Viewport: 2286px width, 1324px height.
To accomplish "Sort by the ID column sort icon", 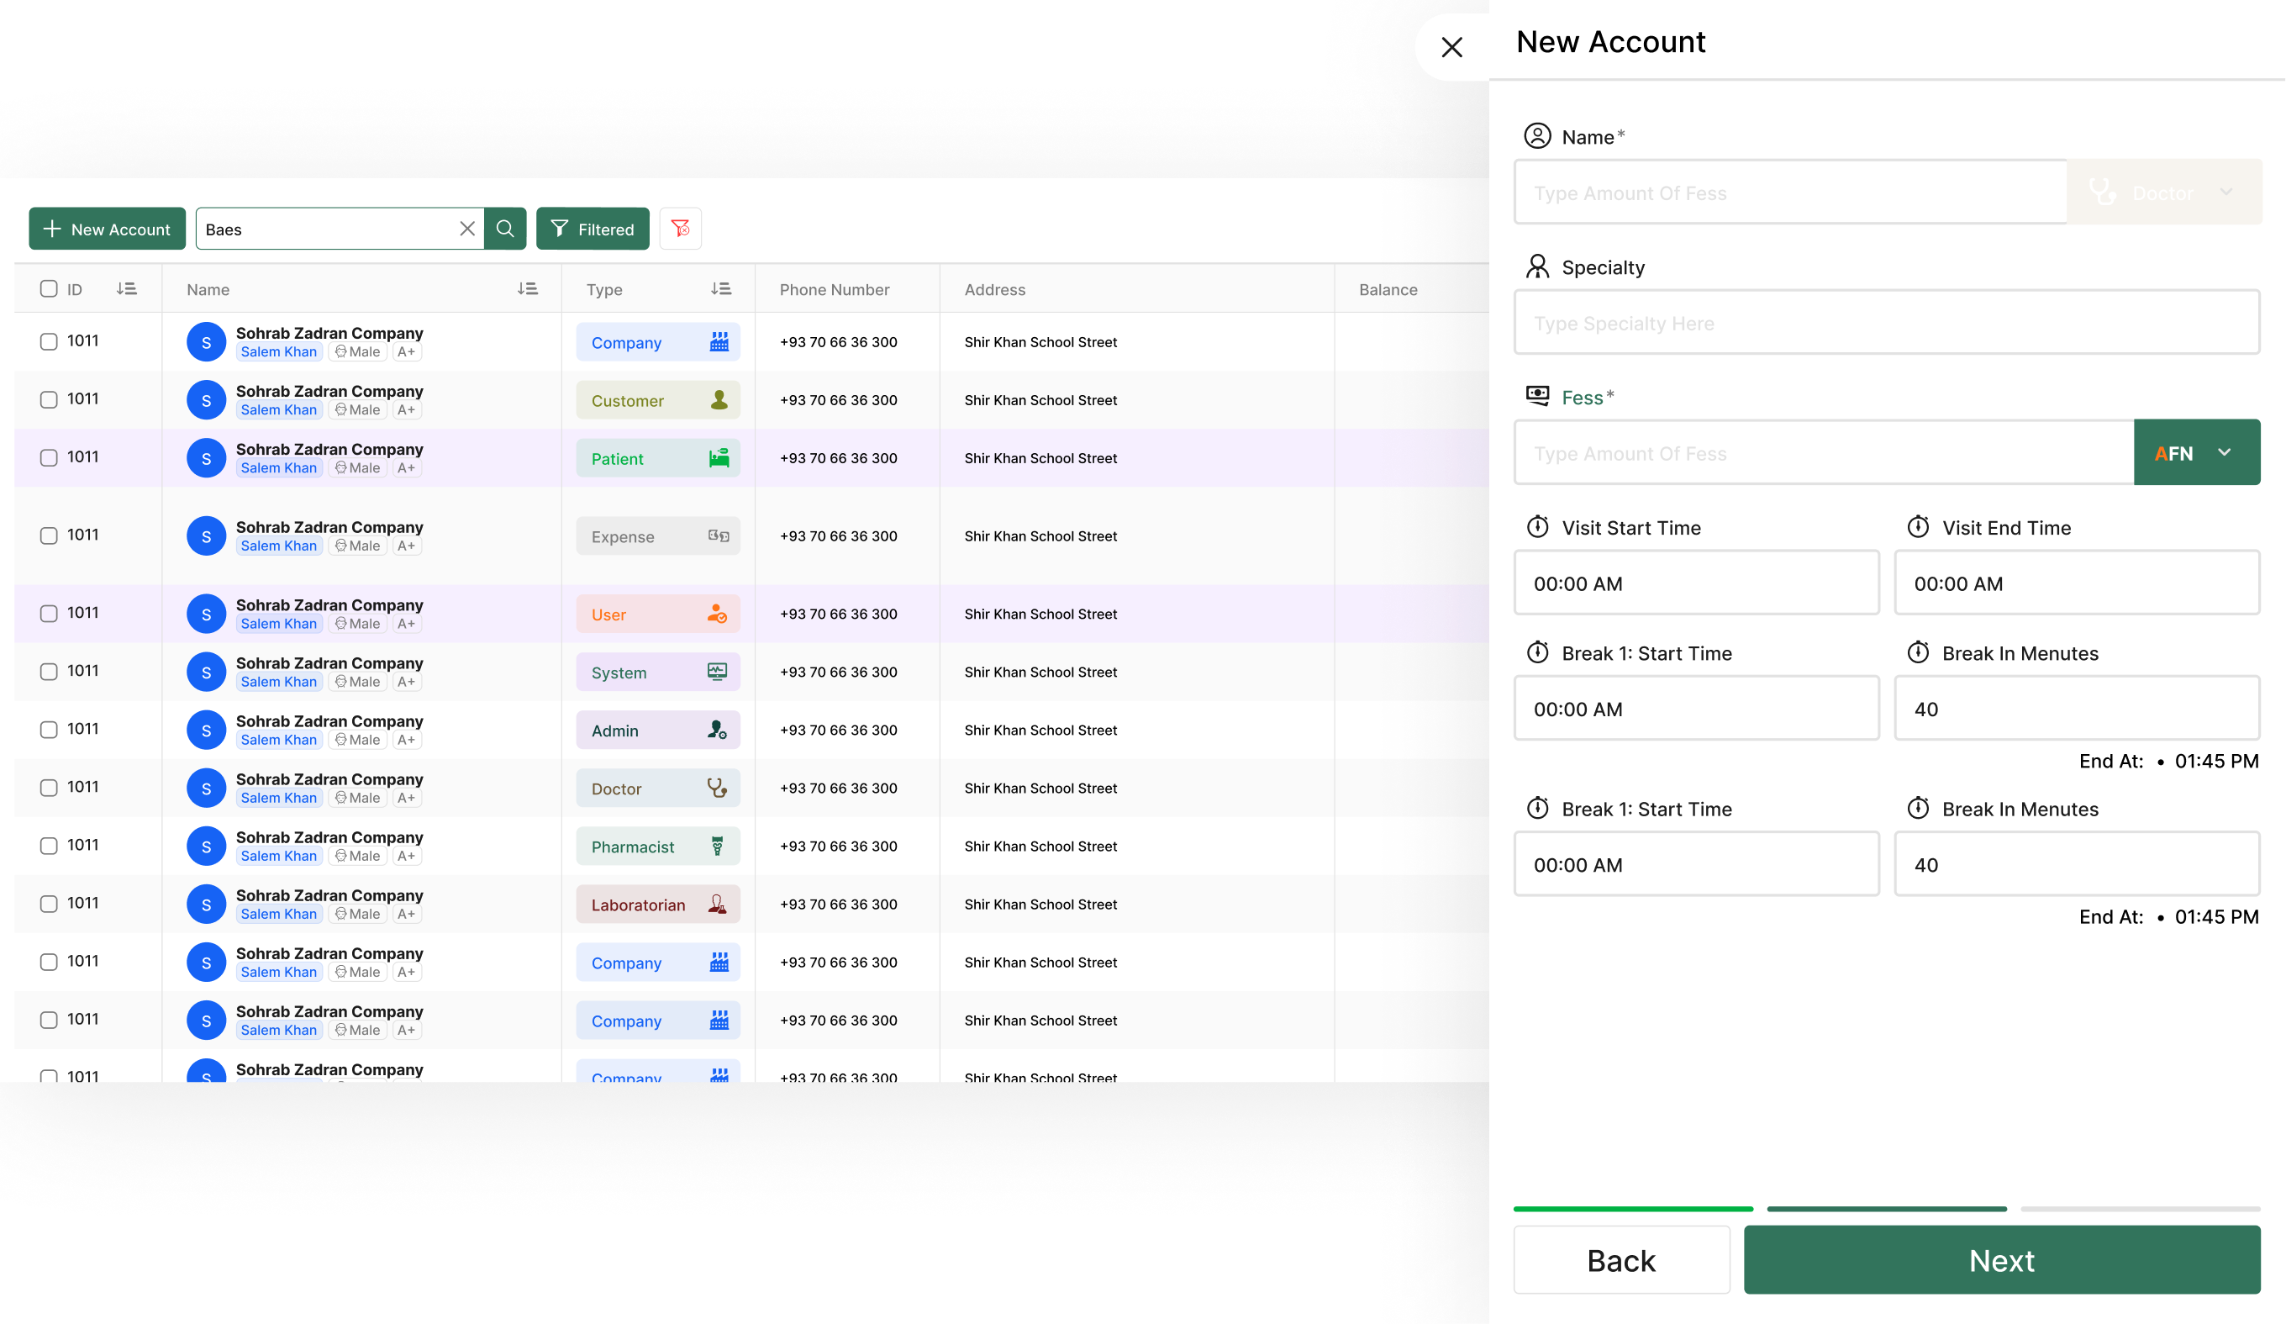I will 127,288.
